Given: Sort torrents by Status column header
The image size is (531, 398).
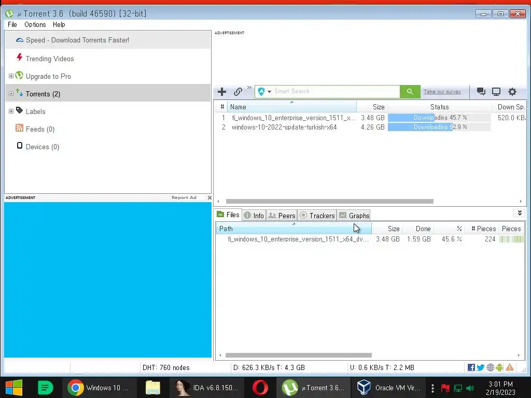Looking at the screenshot, I should coord(439,107).
